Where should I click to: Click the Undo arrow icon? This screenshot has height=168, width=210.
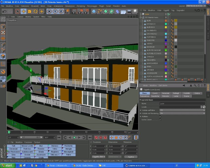[x=4, y=11]
